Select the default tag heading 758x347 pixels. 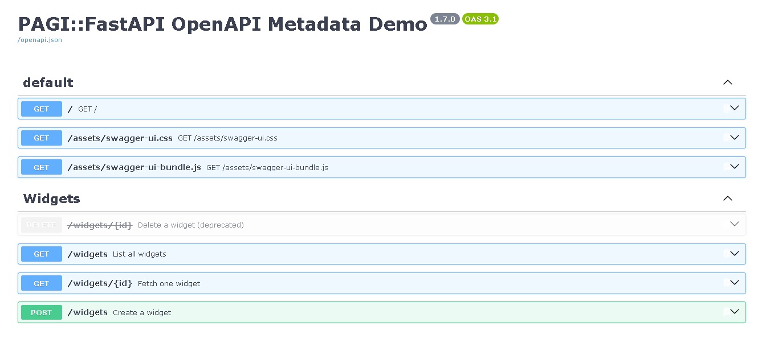[x=48, y=82]
